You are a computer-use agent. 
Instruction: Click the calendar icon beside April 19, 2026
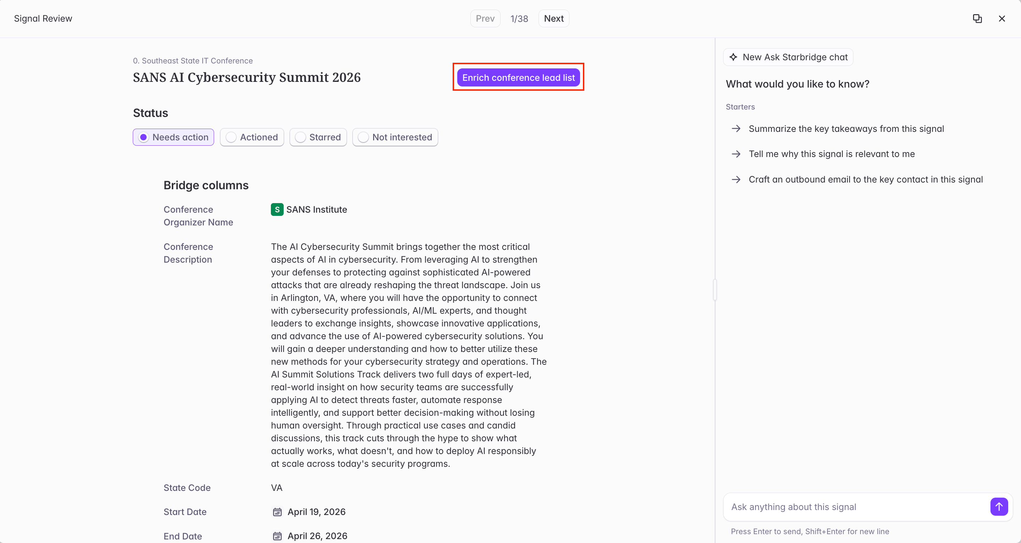277,512
